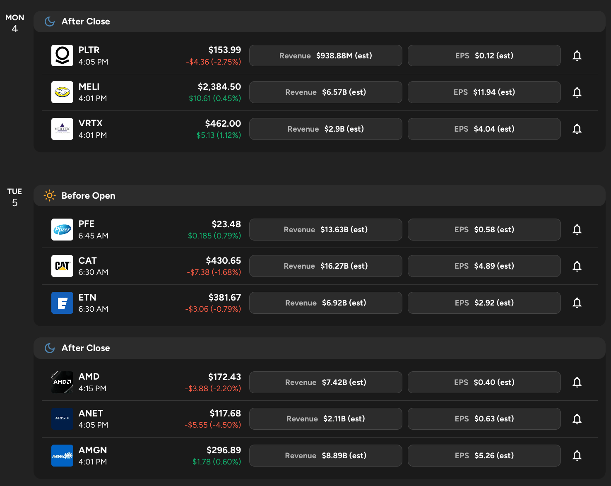611x486 pixels.
Task: Click the MELI MercadoLibre logo icon
Action: [x=62, y=92]
